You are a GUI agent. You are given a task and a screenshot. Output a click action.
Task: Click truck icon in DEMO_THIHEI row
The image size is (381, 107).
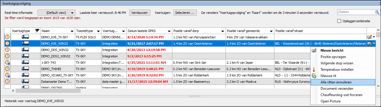tap(25, 69)
